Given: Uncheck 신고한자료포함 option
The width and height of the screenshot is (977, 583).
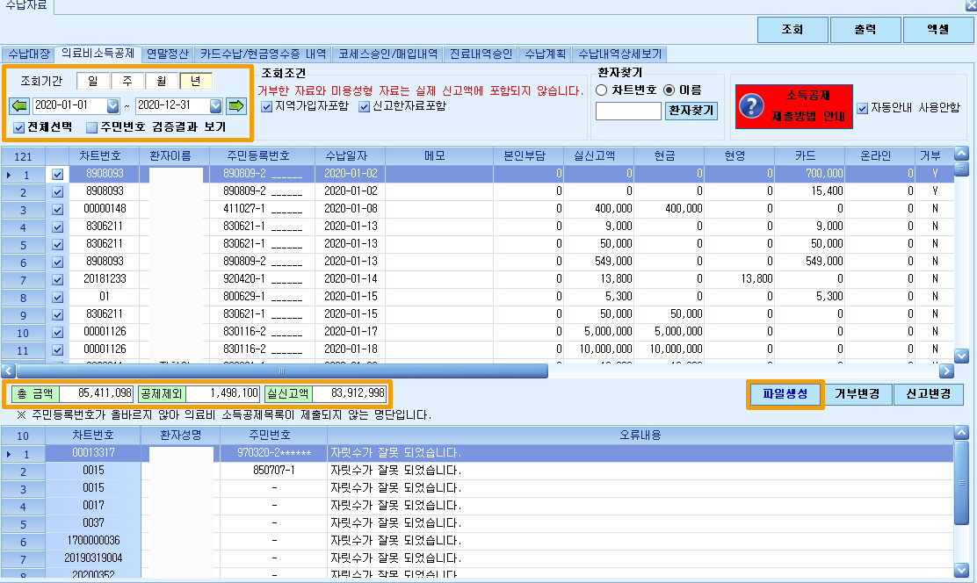Looking at the screenshot, I should [x=365, y=106].
